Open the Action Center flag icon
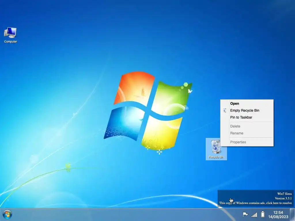Screen dimensions: 295x221 click(x=245, y=214)
